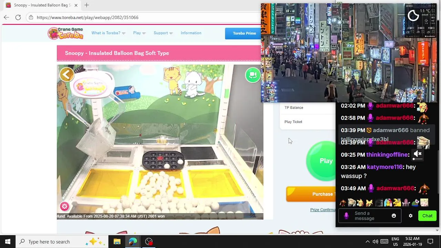Click the street webcam video overlay
Image resolution: width=441 pixels, height=248 pixels.
coord(349,53)
